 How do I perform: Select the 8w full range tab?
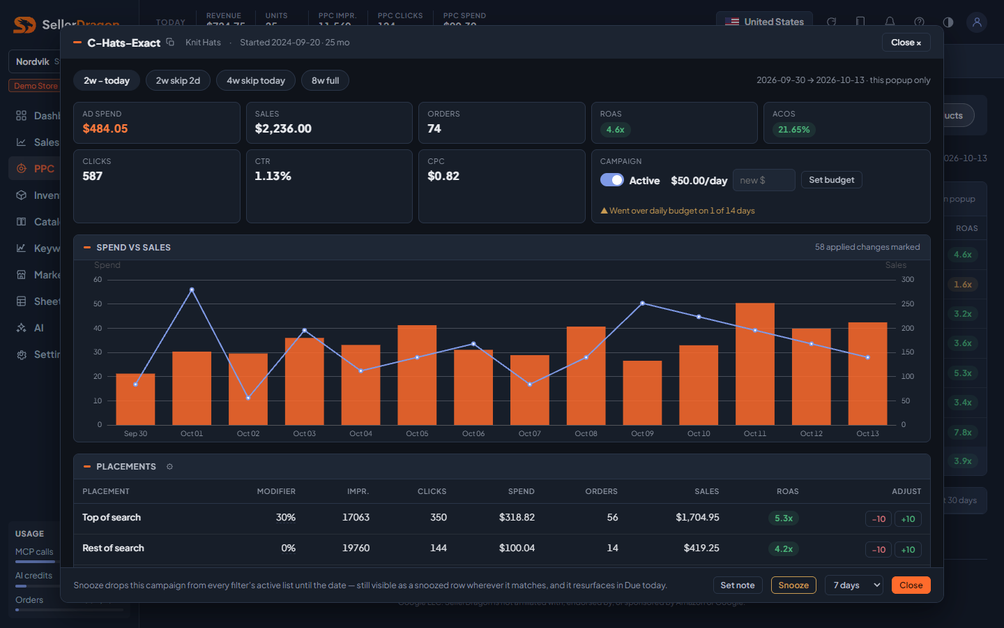point(325,81)
